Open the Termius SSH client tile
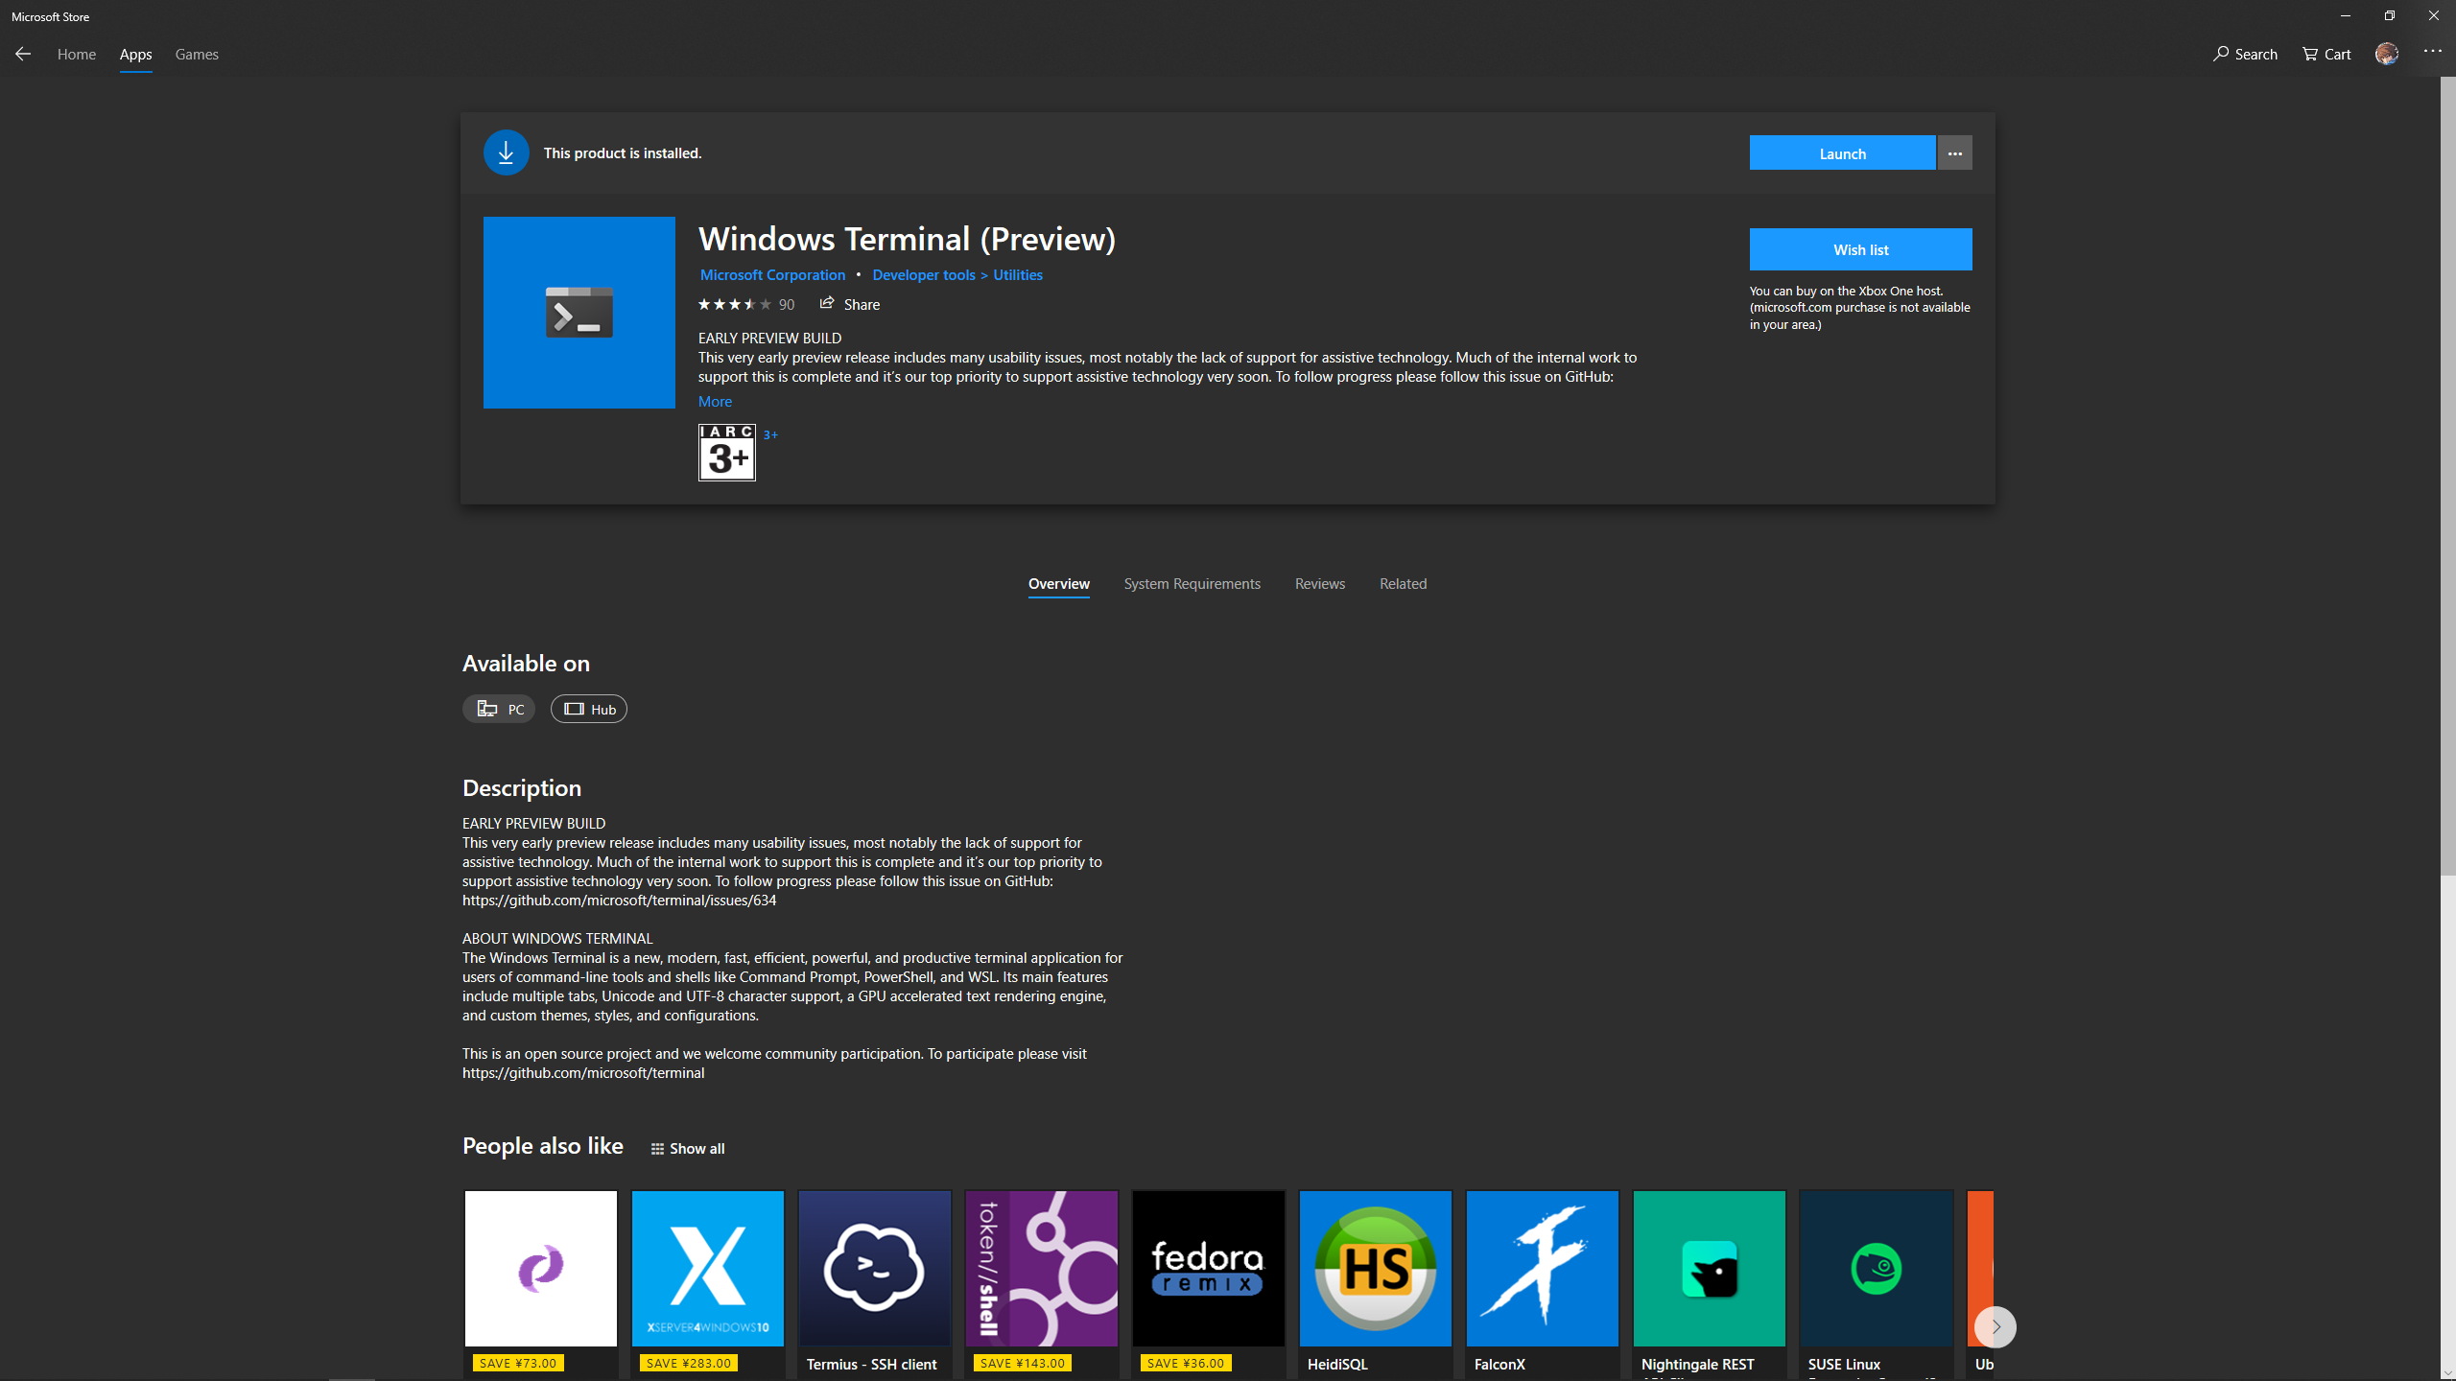The height and width of the screenshot is (1381, 2456). [x=874, y=1268]
